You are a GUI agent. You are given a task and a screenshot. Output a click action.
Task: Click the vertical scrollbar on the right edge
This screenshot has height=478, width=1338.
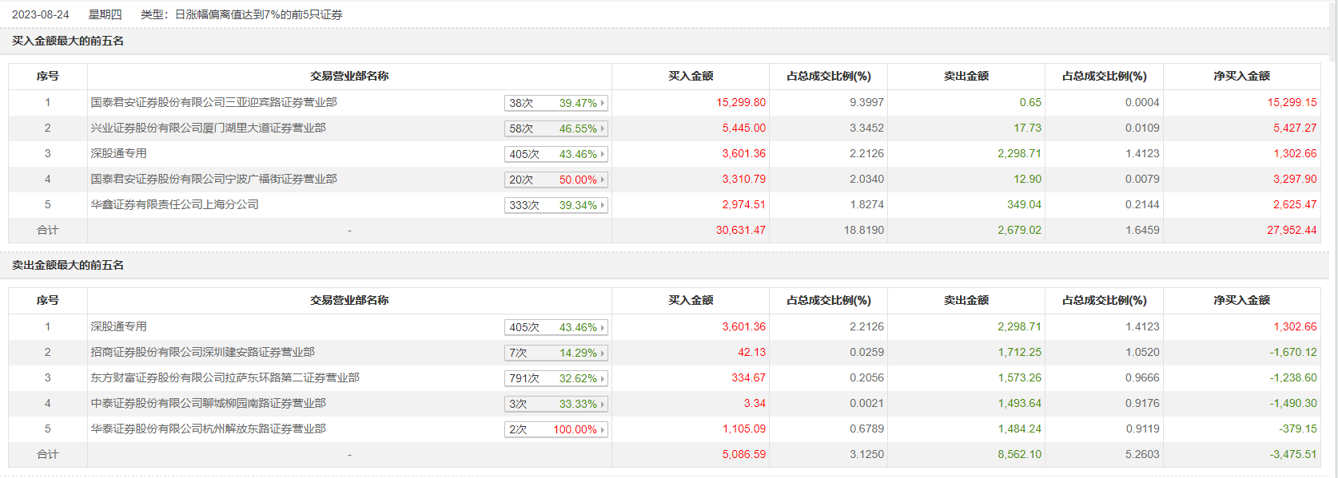(1332, 239)
